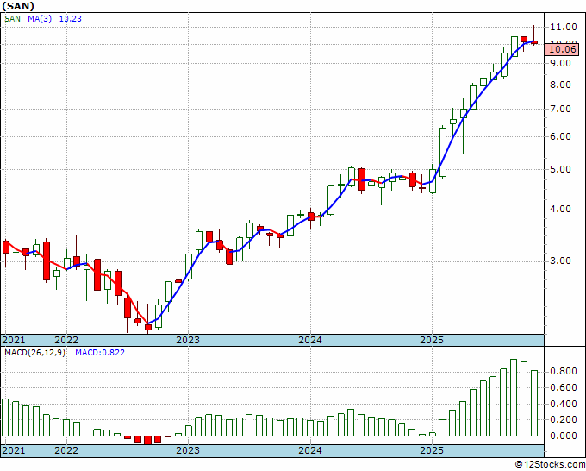
Task: Click the 0.600 MACD axis label
Action: tap(564, 387)
